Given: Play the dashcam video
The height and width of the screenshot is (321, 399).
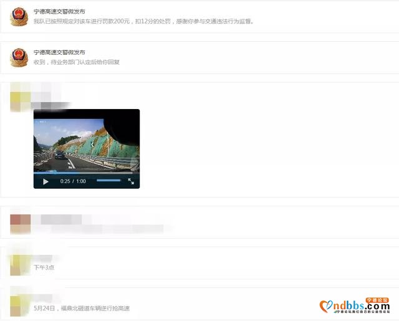Looking at the screenshot, I should coord(46,181).
